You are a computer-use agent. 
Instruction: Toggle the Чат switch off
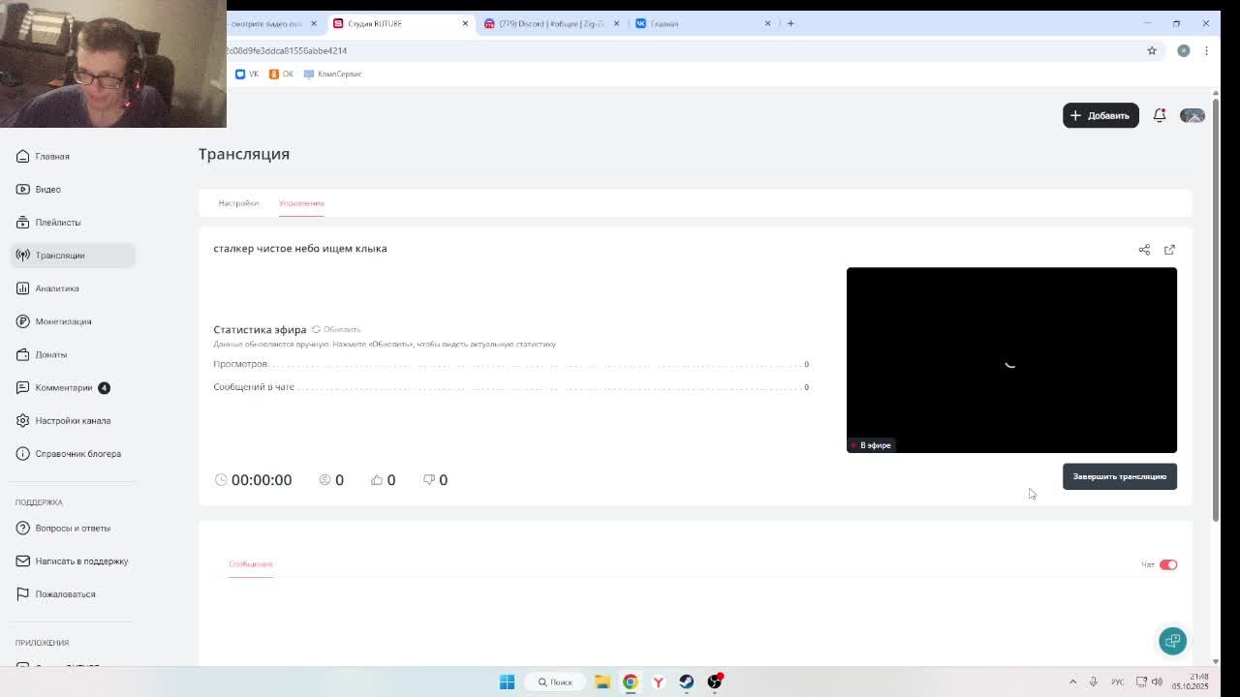pos(1168,564)
